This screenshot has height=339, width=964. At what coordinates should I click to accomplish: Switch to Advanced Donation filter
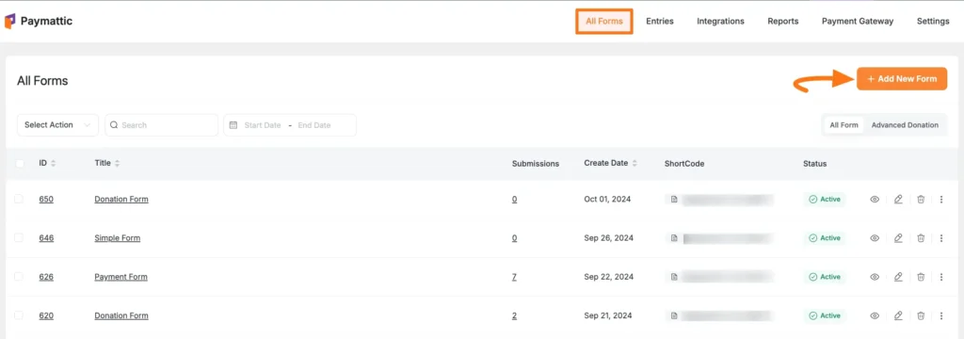pos(905,125)
